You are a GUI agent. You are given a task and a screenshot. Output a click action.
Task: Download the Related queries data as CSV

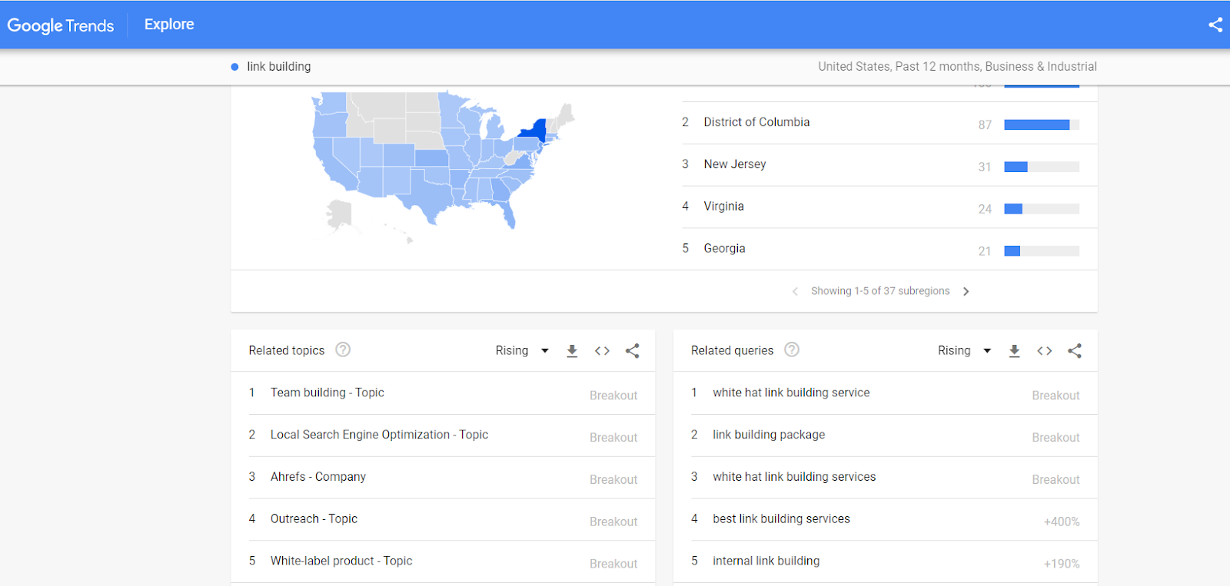pos(1014,351)
